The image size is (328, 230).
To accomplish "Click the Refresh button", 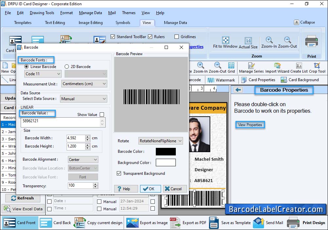I will coord(22,198).
